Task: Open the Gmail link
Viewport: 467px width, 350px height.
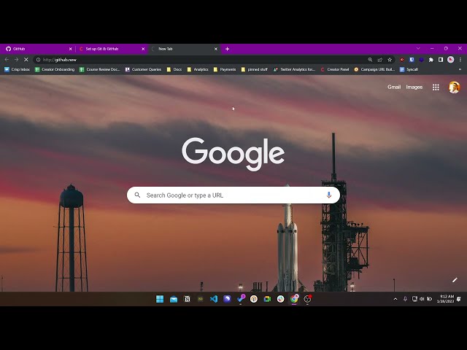Action: [394, 87]
